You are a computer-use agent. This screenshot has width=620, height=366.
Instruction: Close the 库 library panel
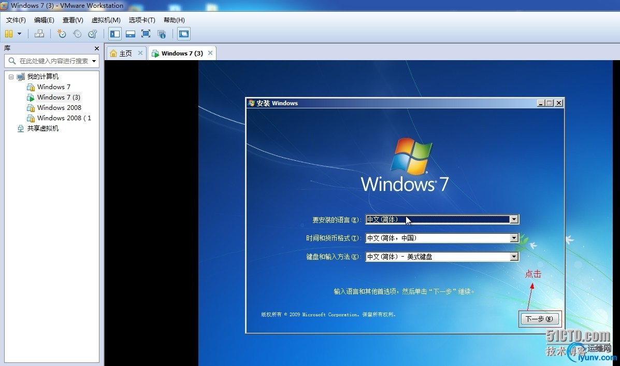point(97,48)
